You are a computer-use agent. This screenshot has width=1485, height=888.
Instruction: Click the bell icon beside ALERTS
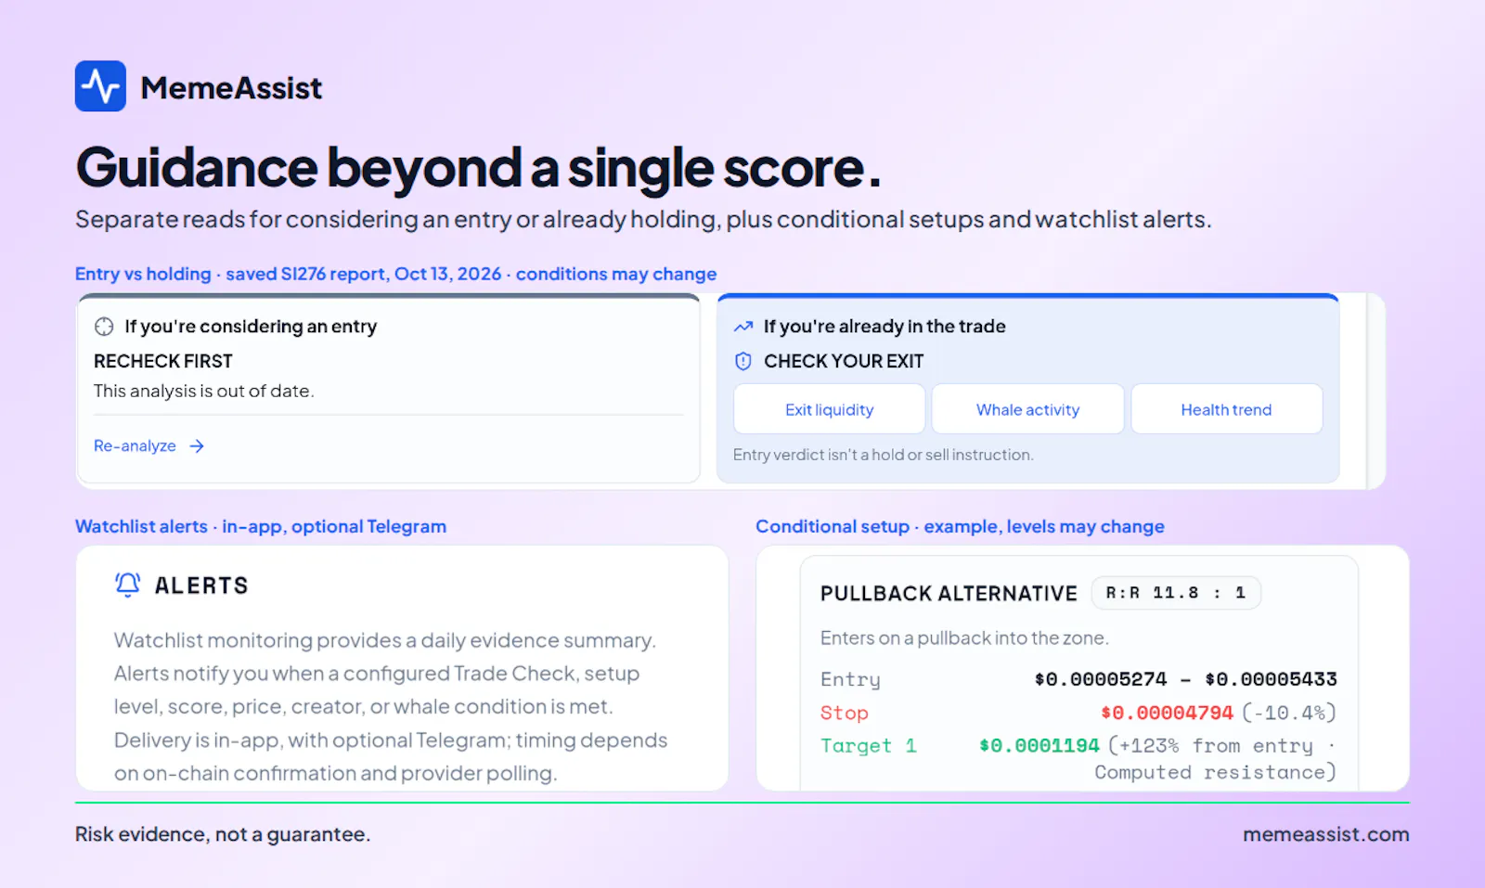(128, 585)
